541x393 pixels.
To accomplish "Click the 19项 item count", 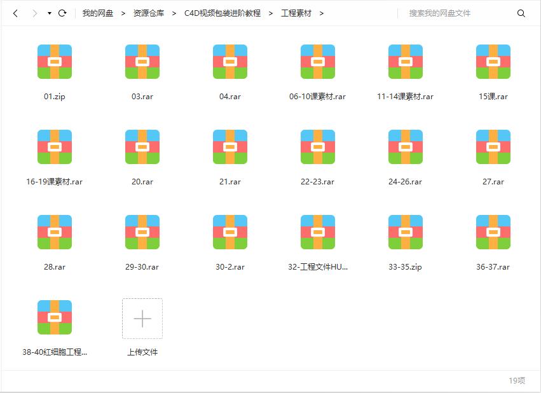I will pos(517,380).
